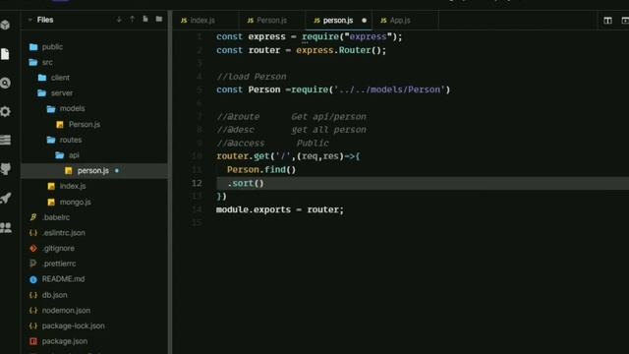
Task: Open the Search icon in sidebar
Action: (x=5, y=83)
